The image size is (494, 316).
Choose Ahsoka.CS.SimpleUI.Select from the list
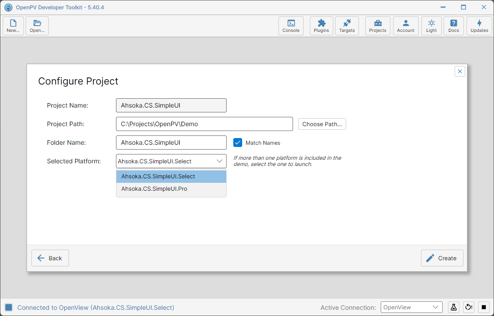point(171,177)
